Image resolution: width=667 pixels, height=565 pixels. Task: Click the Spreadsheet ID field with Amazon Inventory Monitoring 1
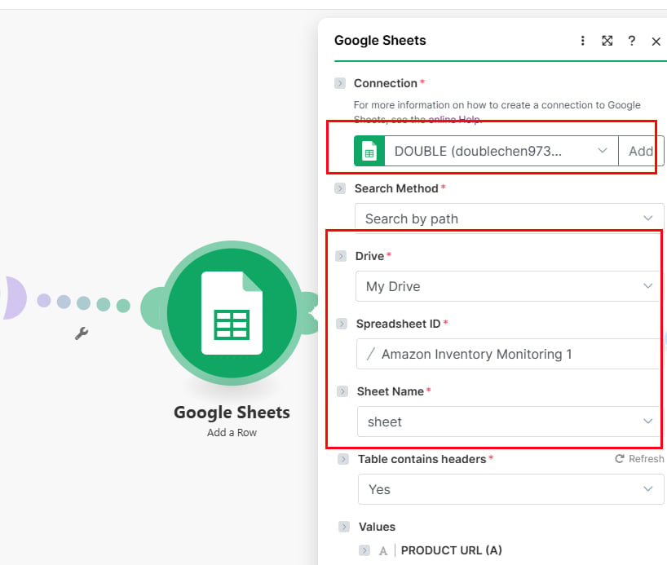click(509, 354)
